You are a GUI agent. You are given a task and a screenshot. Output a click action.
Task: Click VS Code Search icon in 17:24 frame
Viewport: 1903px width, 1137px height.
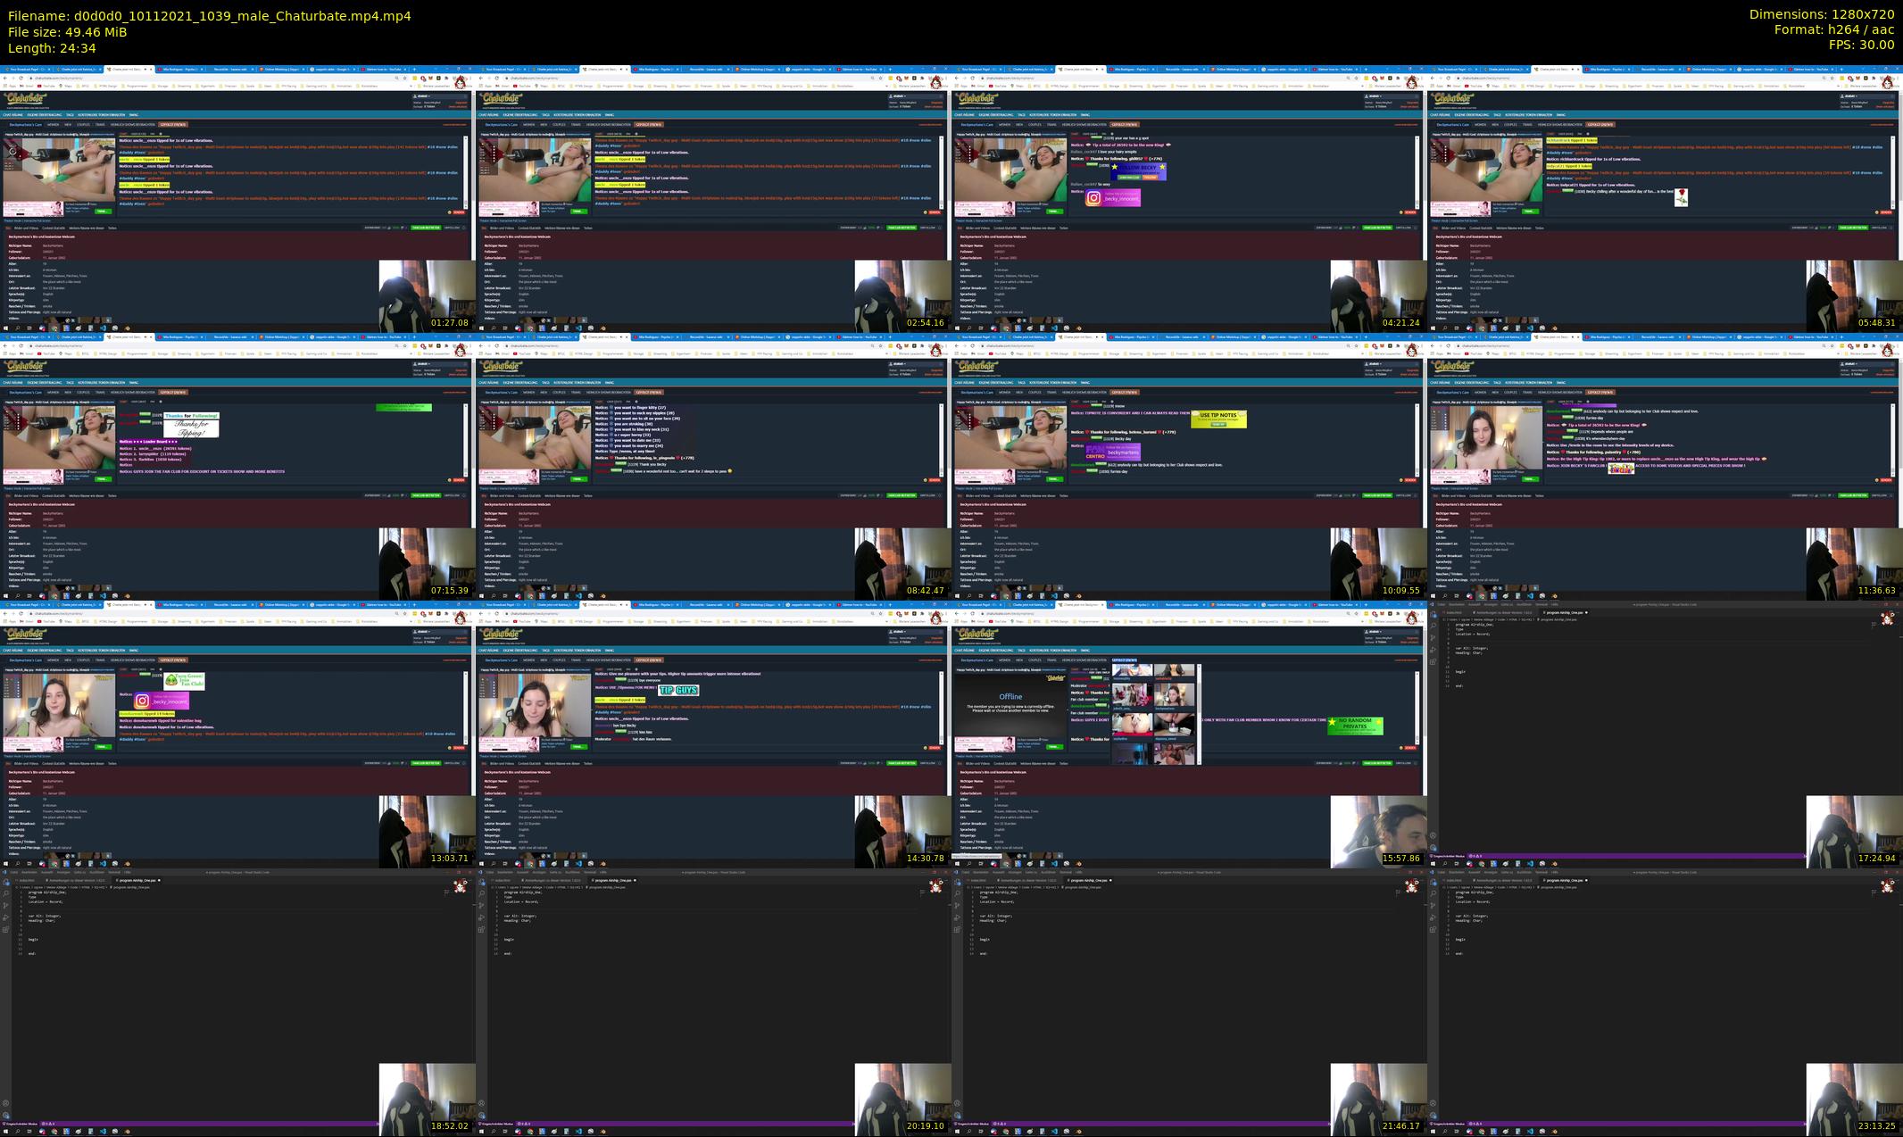1433,626
